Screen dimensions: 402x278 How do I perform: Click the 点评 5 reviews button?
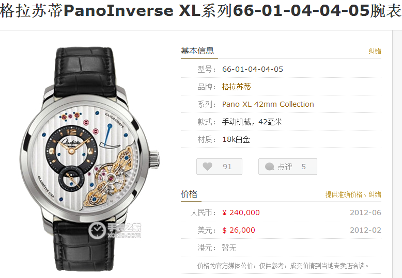point(288,167)
